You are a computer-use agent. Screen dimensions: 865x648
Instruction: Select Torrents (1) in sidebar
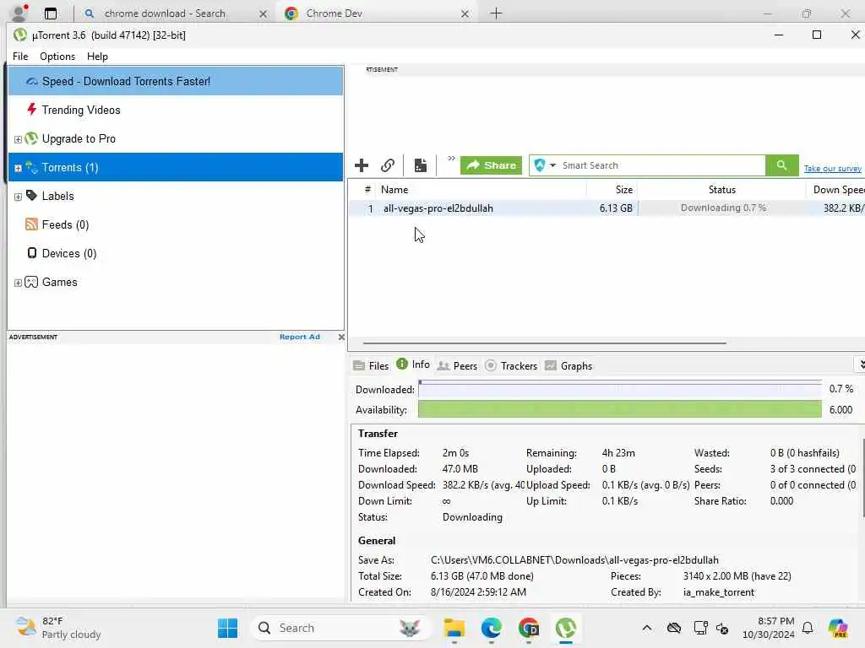click(x=176, y=167)
